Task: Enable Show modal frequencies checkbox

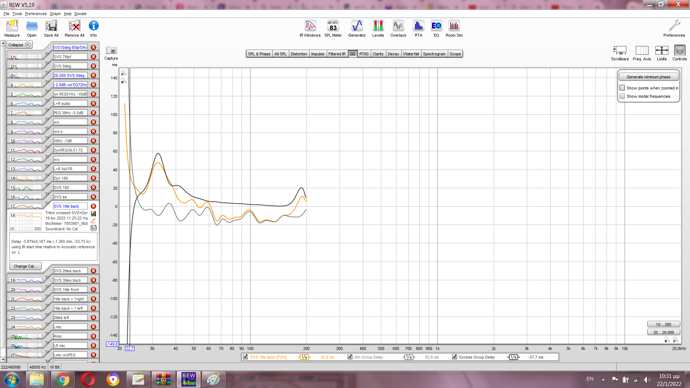Action: pos(622,96)
